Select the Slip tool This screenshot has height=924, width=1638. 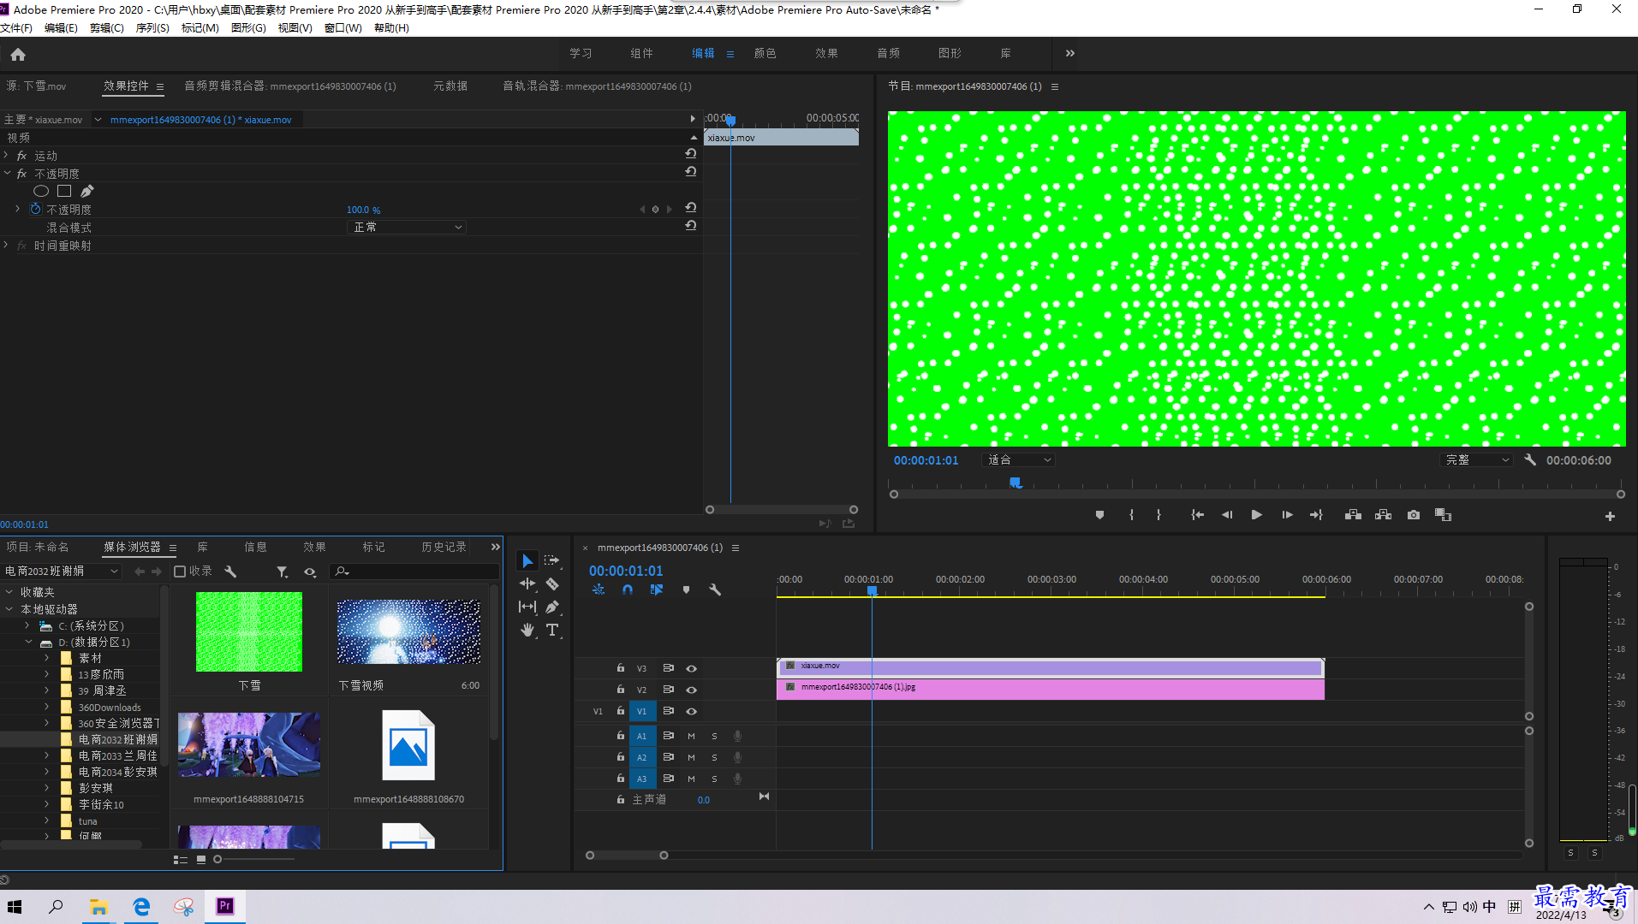[527, 607]
